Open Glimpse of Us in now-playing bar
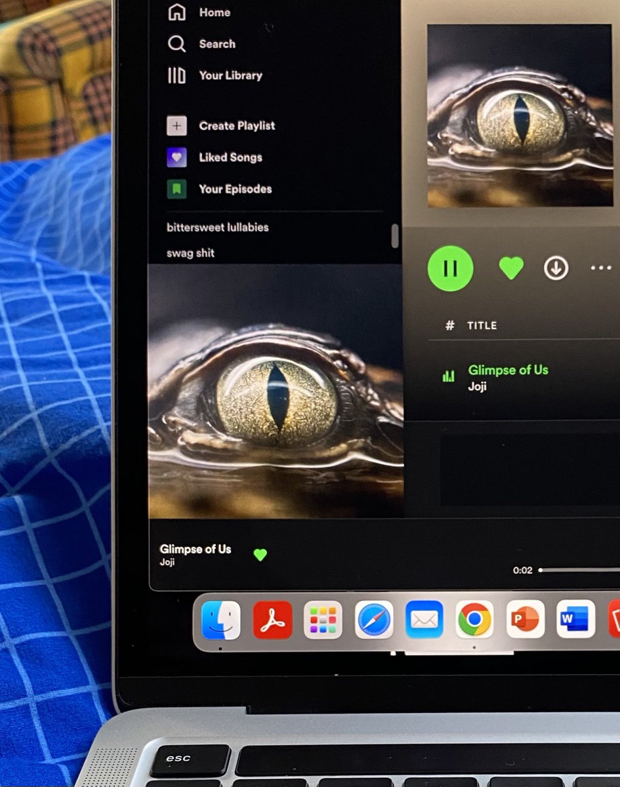The width and height of the screenshot is (620, 787). point(196,549)
